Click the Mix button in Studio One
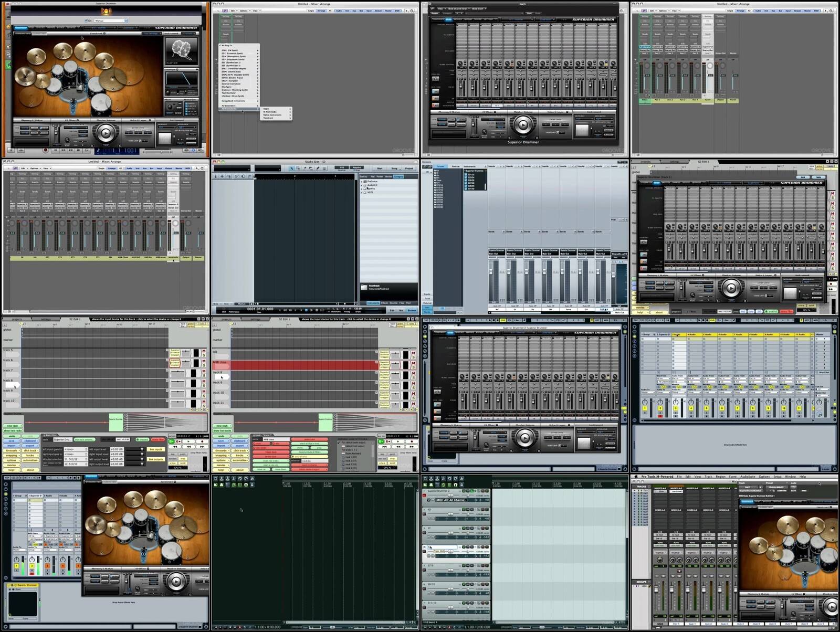The image size is (840, 632). click(x=401, y=310)
